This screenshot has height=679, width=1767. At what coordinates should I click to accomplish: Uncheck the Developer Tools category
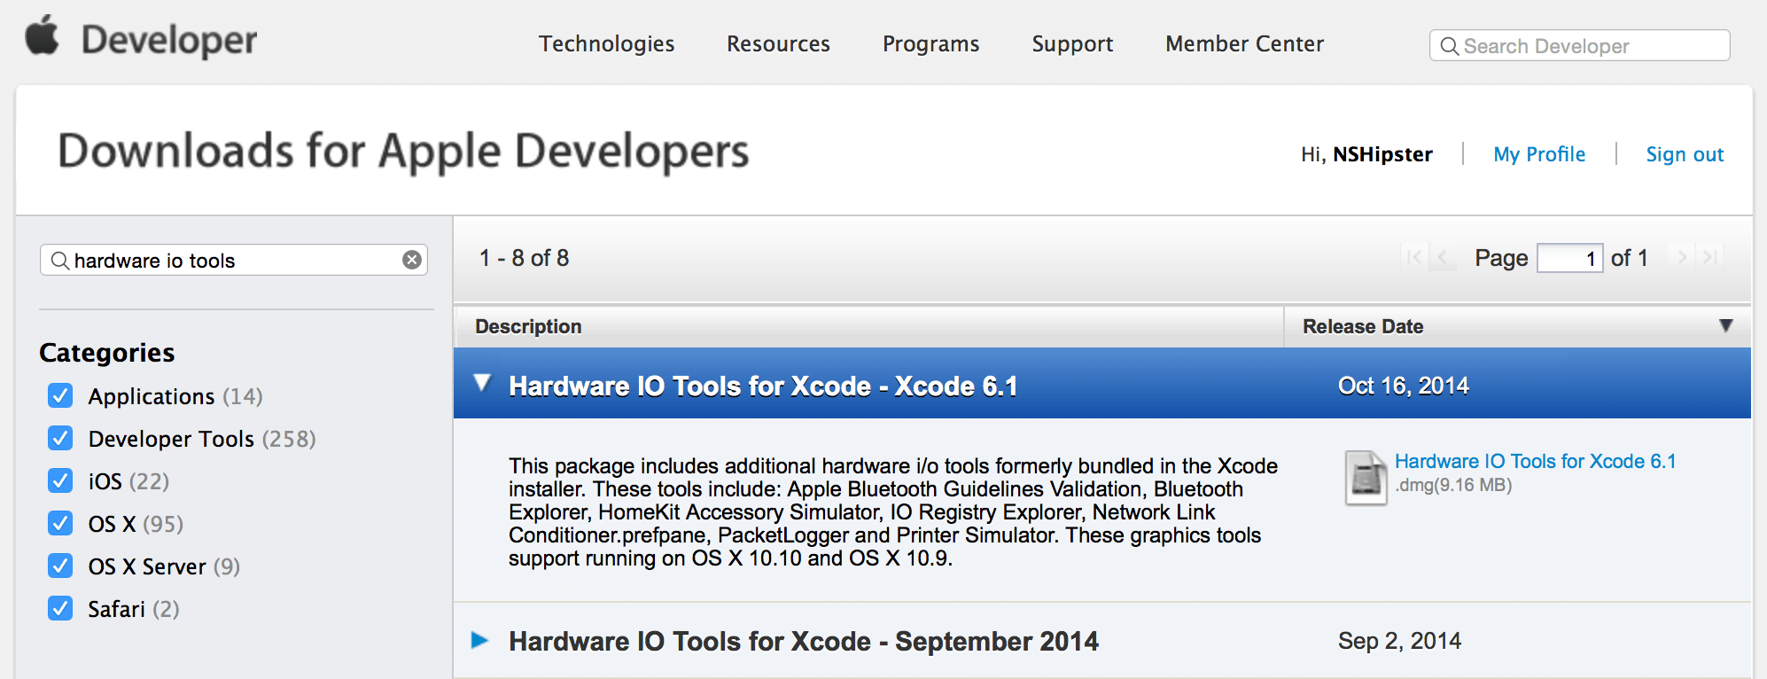coord(60,438)
